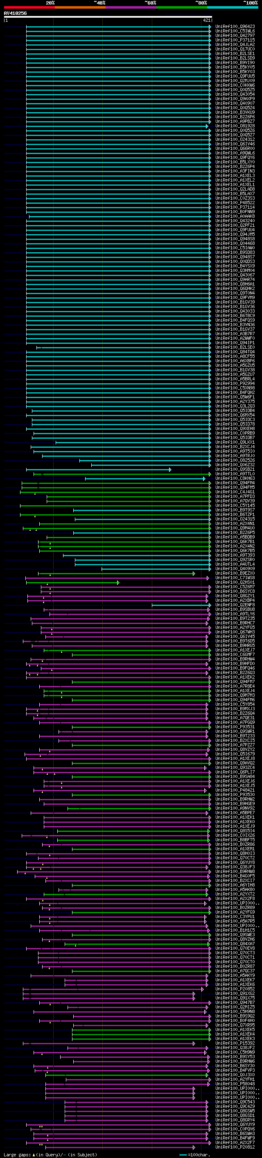Select label UniRef100_C0KKW6
The width and height of the screenshot is (262, 1158).
click(x=235, y=85)
